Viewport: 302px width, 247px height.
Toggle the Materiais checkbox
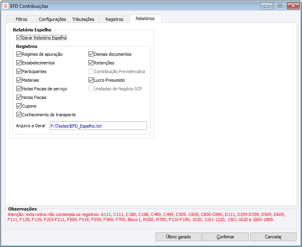point(19,80)
